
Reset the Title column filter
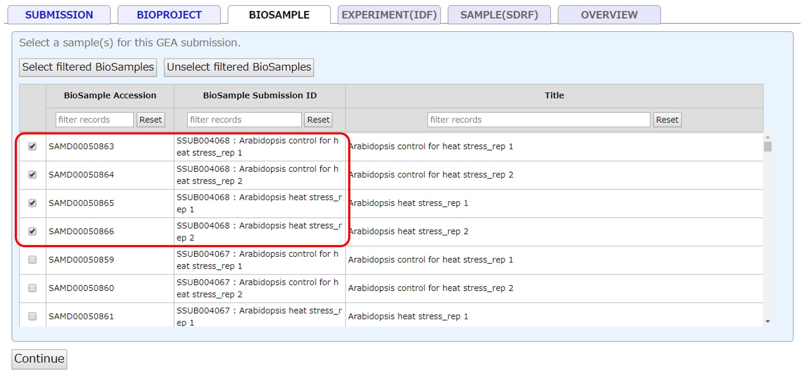667,120
